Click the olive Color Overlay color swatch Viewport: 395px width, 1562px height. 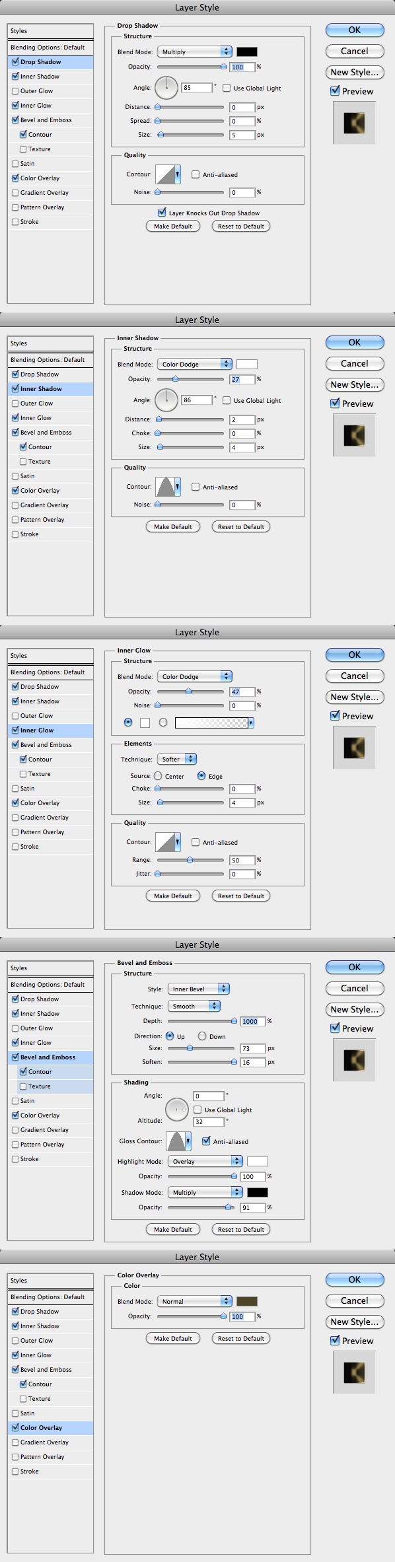point(247,1301)
